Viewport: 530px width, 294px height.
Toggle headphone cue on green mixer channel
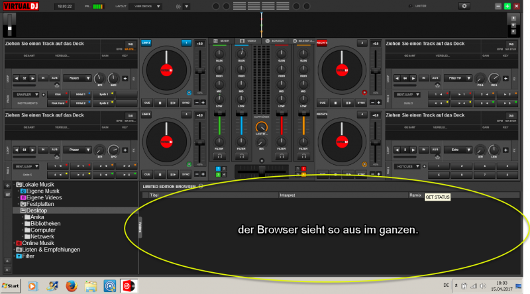click(220, 156)
